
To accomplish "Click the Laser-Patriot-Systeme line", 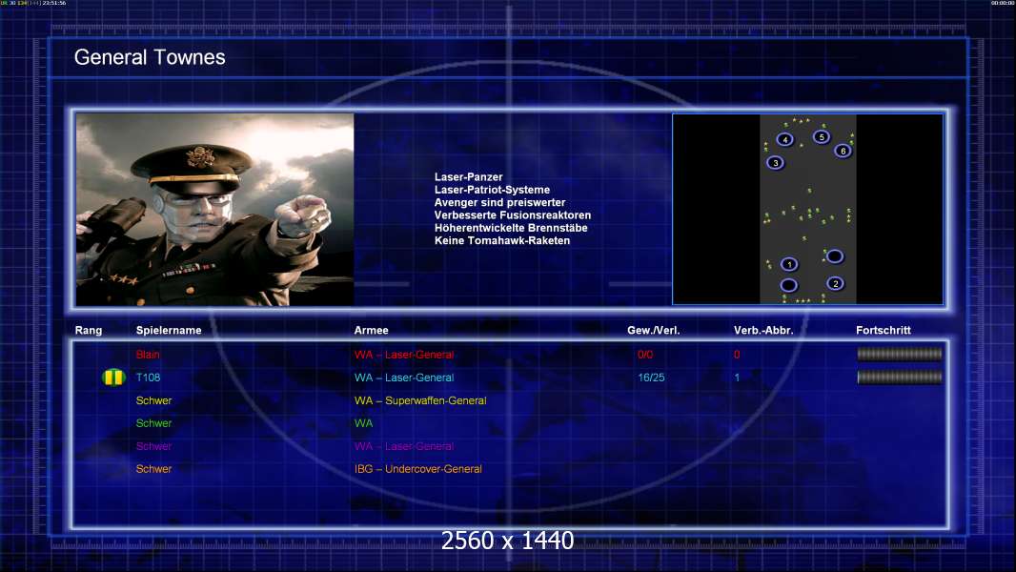I will click(492, 190).
